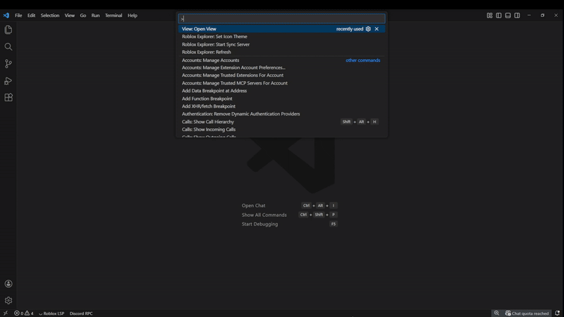
Task: Open the Manage gear in activity bar
Action: (8, 300)
